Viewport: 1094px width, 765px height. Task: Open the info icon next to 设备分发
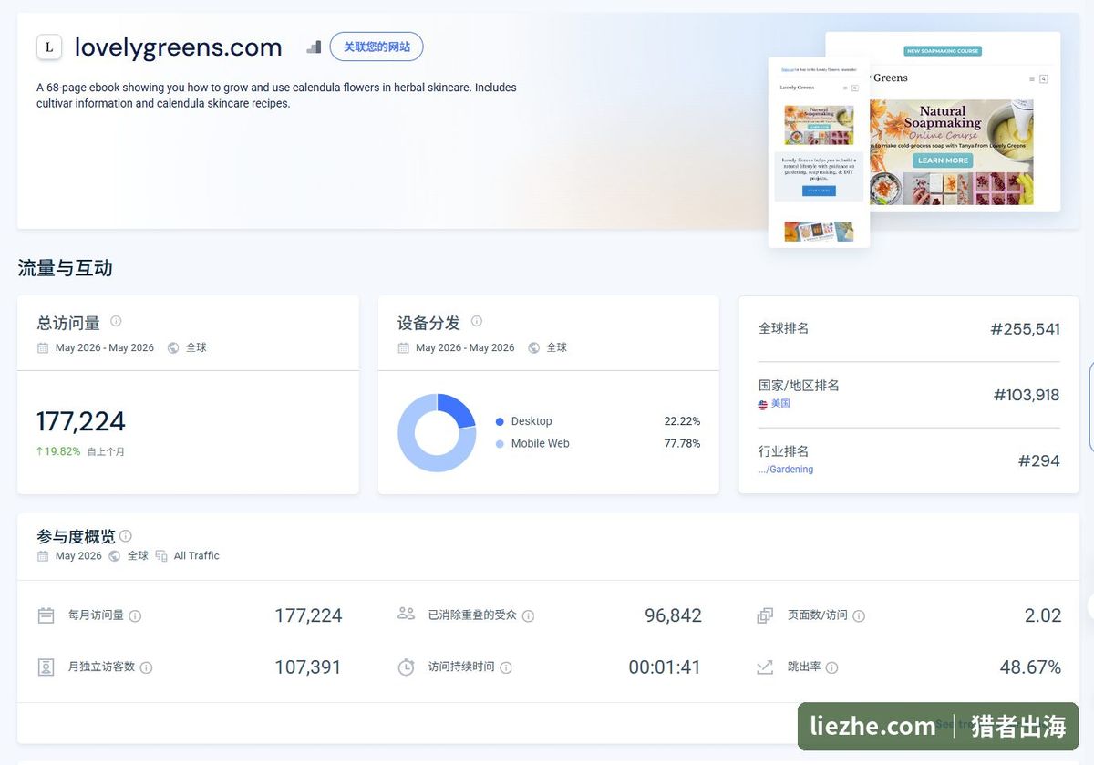pyautogui.click(x=476, y=321)
